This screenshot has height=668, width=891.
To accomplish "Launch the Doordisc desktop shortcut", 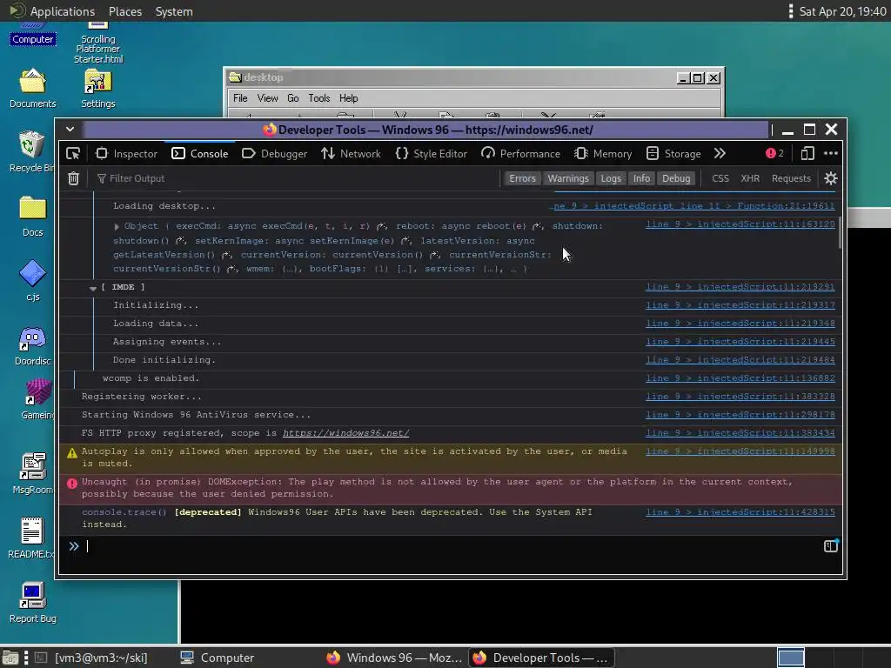I will 32,346.
